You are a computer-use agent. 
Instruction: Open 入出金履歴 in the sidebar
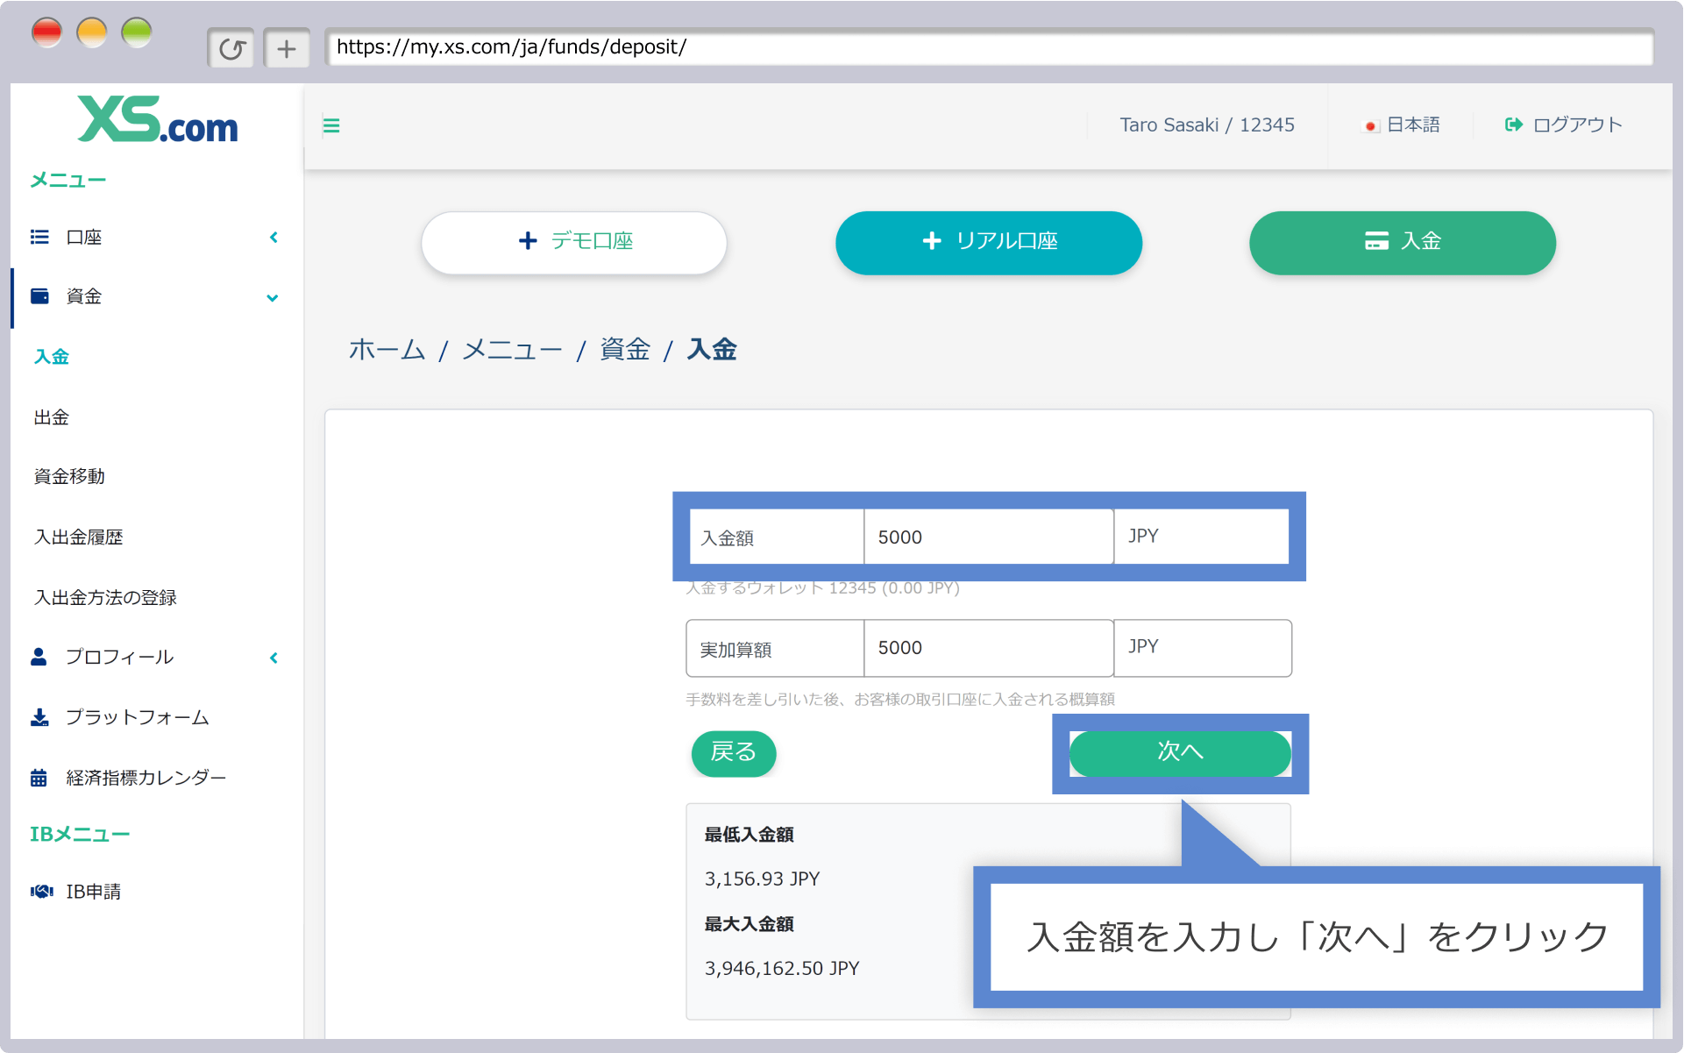[x=78, y=537]
